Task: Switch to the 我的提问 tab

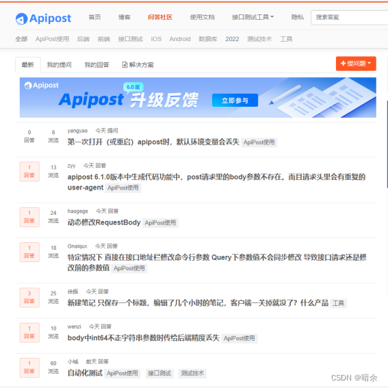Action: [59, 65]
